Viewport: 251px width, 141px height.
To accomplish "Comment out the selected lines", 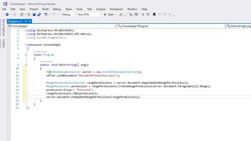I will pos(143,14).
